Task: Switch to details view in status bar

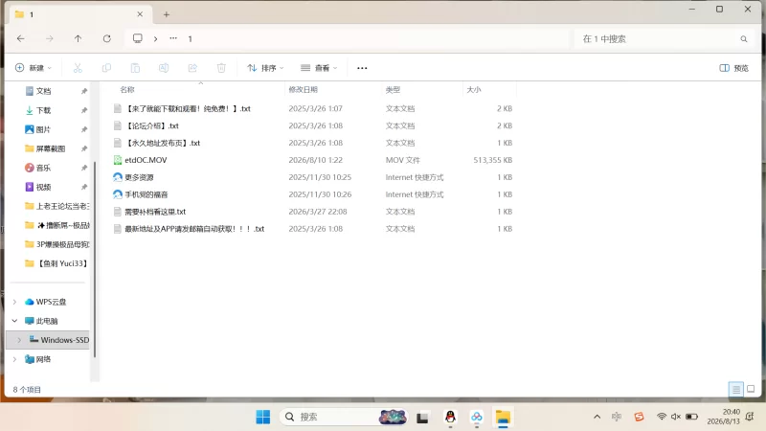Action: [x=735, y=390]
